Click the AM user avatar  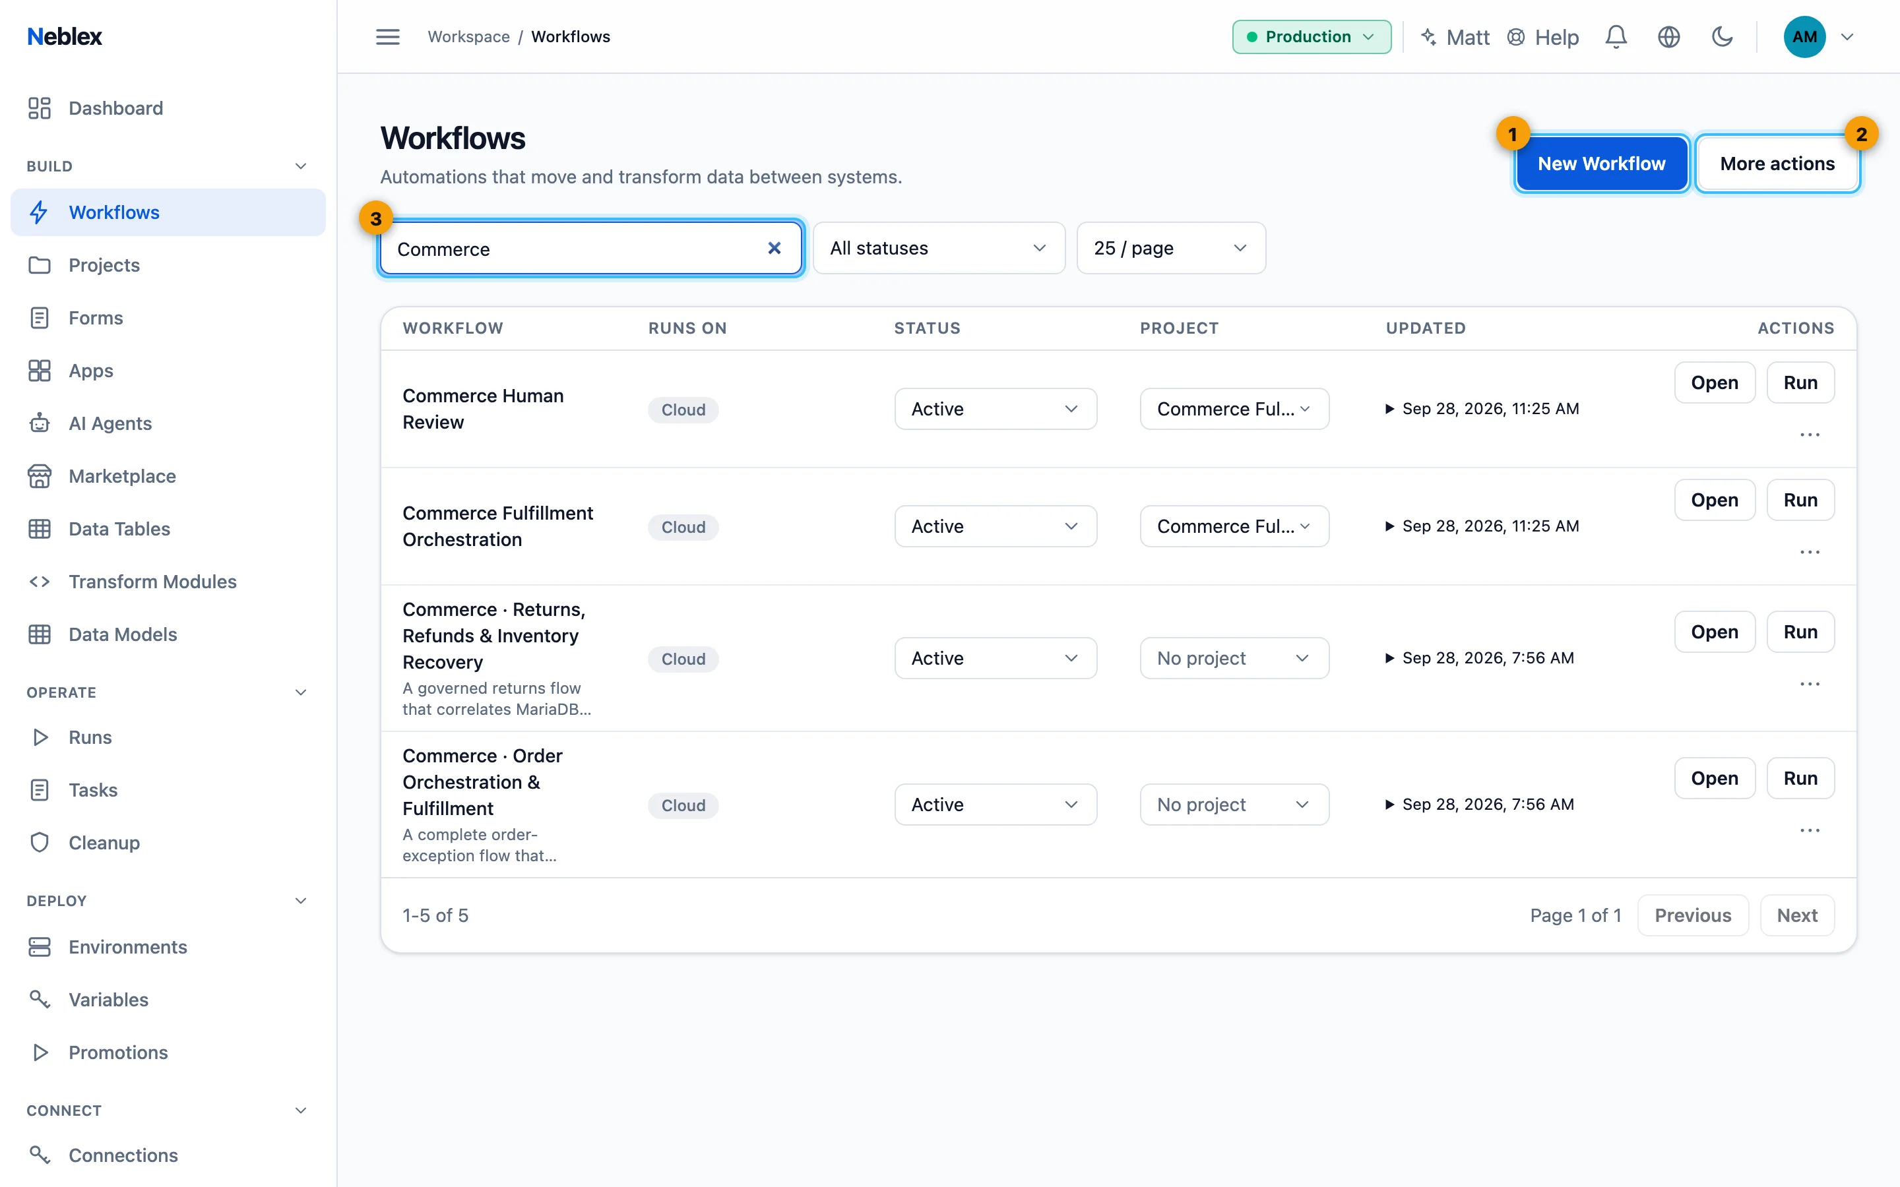click(1804, 37)
